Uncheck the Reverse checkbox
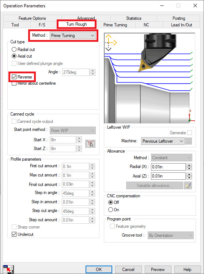The image size is (204, 274). click(x=14, y=77)
